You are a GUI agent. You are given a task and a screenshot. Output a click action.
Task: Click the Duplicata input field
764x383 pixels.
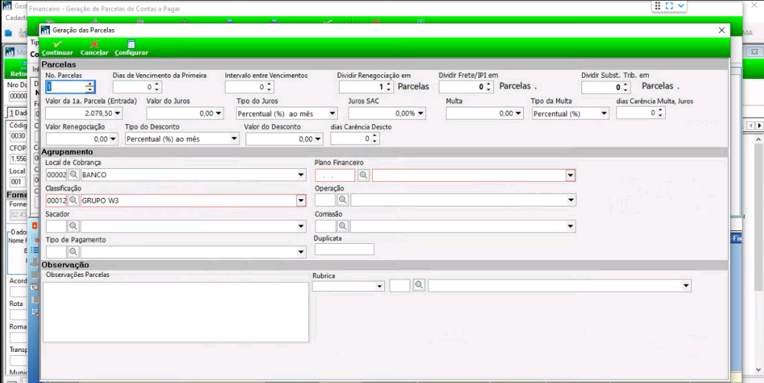coord(344,249)
